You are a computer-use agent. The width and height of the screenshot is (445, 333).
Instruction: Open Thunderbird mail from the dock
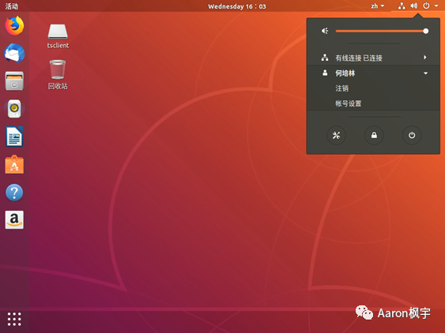[x=14, y=54]
